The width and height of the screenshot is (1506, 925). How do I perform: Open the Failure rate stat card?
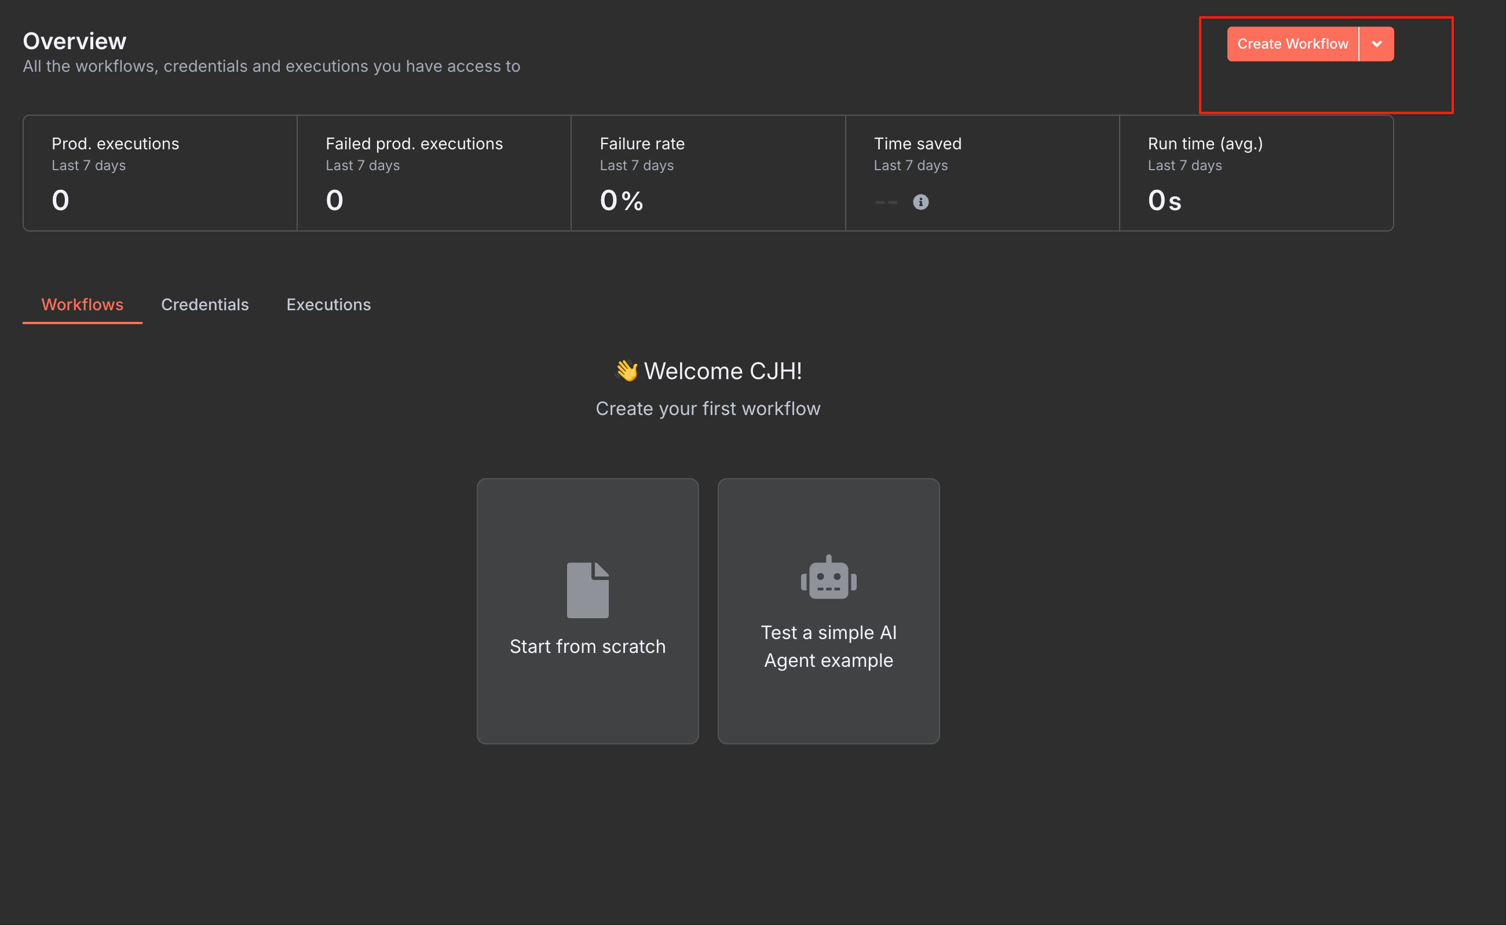pos(708,173)
